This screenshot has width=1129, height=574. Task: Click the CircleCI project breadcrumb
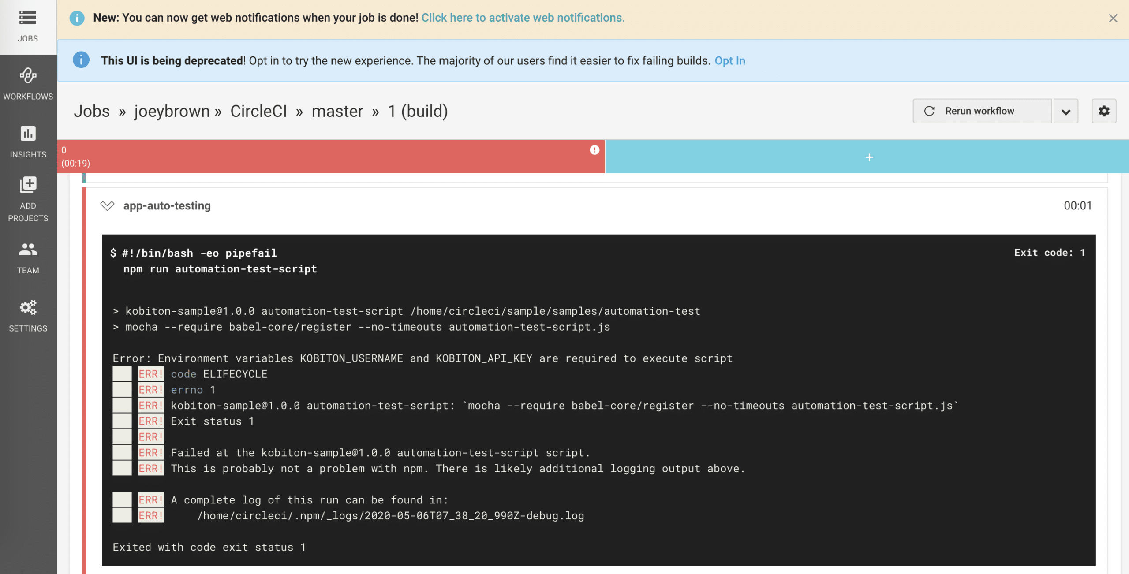(258, 111)
